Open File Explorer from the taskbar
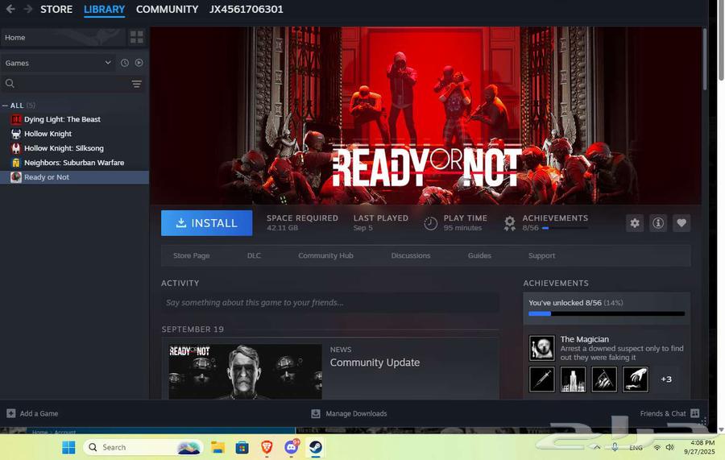Image resolution: width=725 pixels, height=460 pixels. 217,447
